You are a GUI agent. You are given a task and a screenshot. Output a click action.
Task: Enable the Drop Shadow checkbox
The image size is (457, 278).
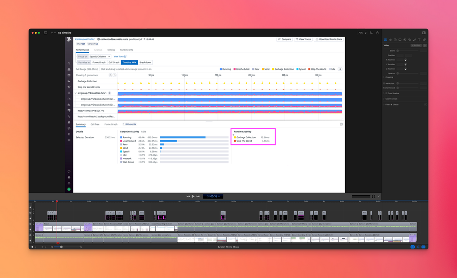pyautogui.click(x=386, y=93)
